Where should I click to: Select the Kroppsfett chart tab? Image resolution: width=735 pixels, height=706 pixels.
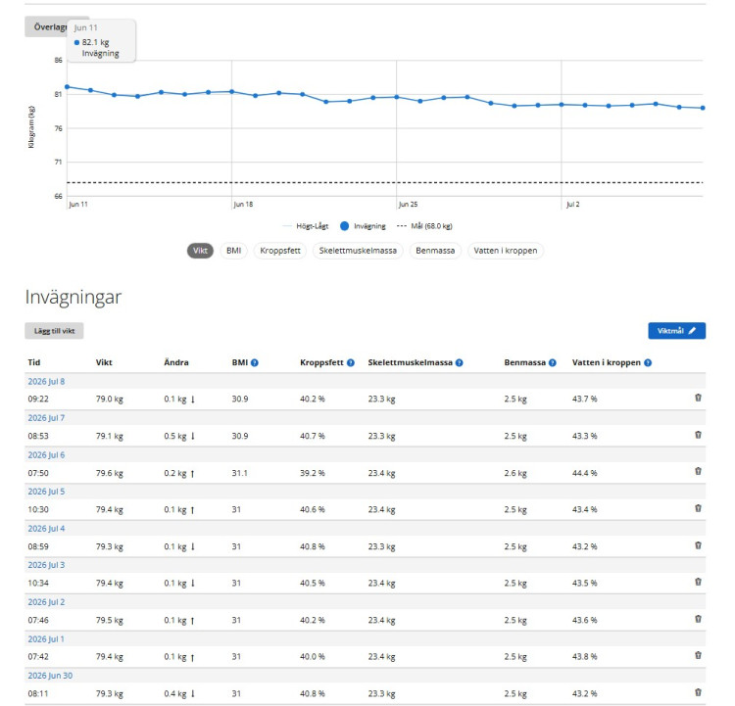280,251
